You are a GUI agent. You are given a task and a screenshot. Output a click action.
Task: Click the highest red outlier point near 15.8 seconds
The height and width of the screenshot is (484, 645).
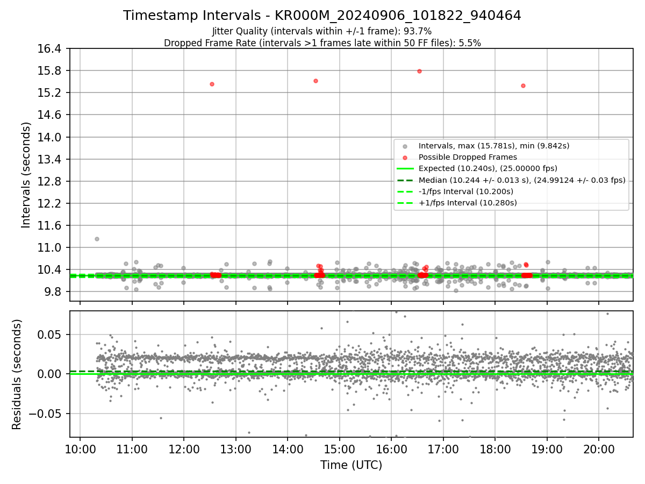pos(419,71)
